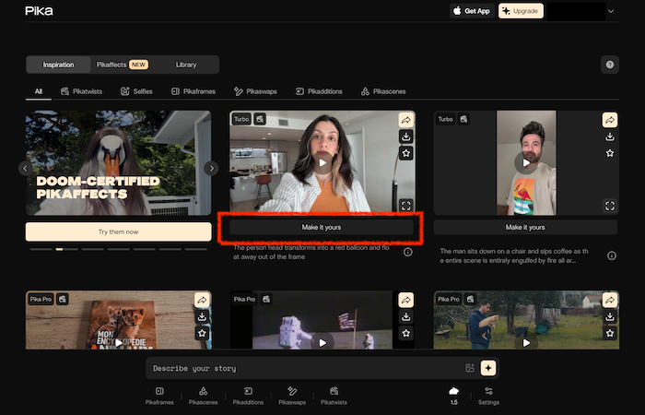Play the astronaut moon video
The image size is (645, 415).
pos(322,341)
